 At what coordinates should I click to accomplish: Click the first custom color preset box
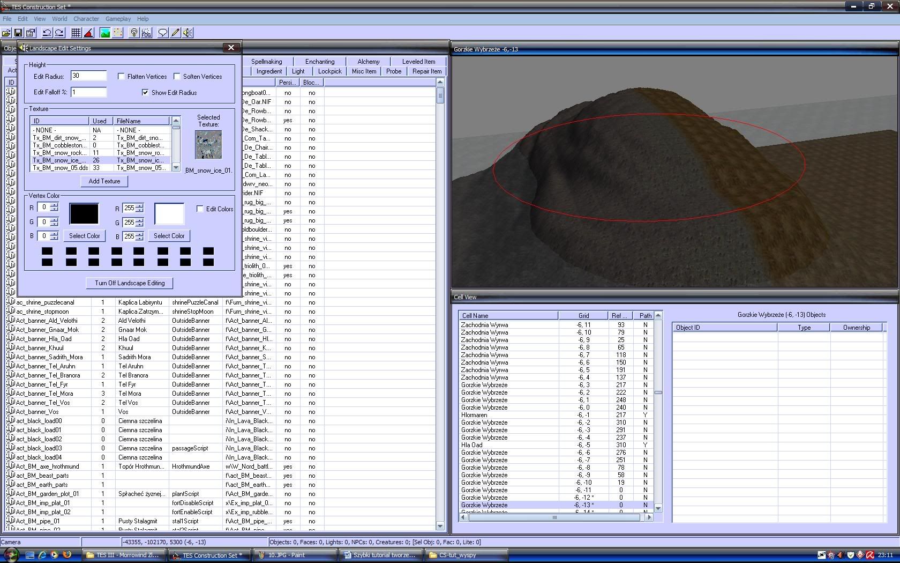coord(47,251)
